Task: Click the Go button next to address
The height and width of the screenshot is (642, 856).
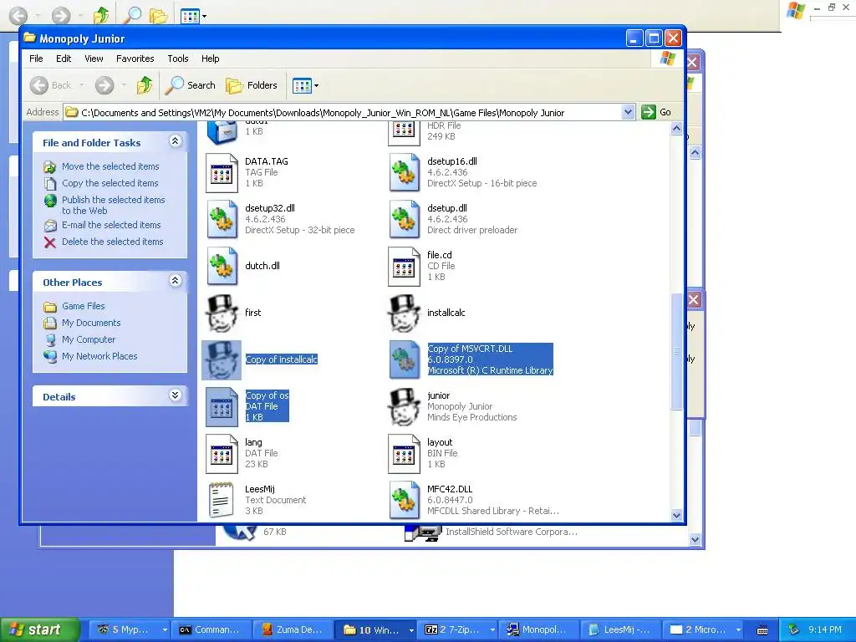Action: 657,113
